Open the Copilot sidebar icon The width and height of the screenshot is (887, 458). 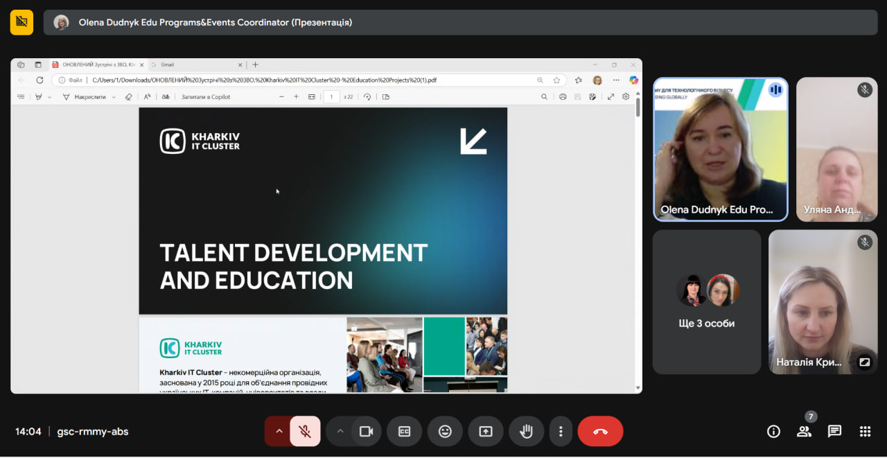633,80
